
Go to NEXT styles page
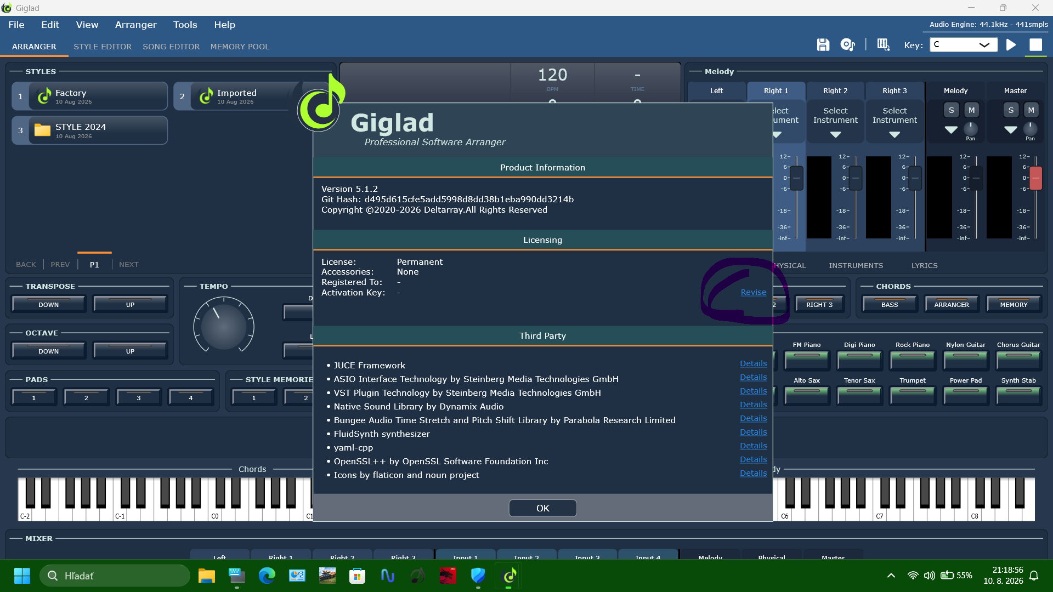point(129,264)
